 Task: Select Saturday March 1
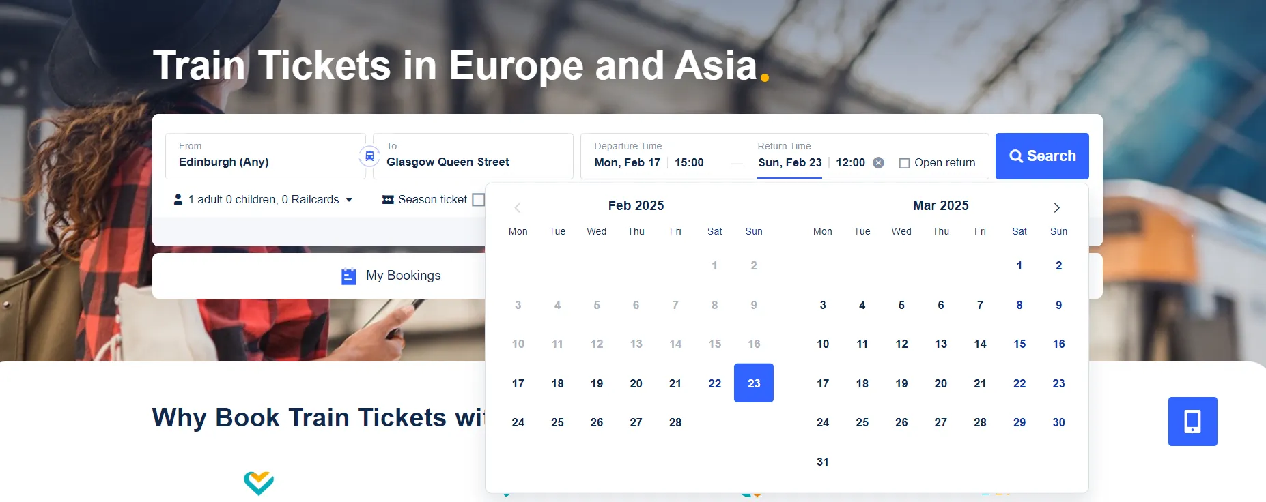coord(1019,265)
